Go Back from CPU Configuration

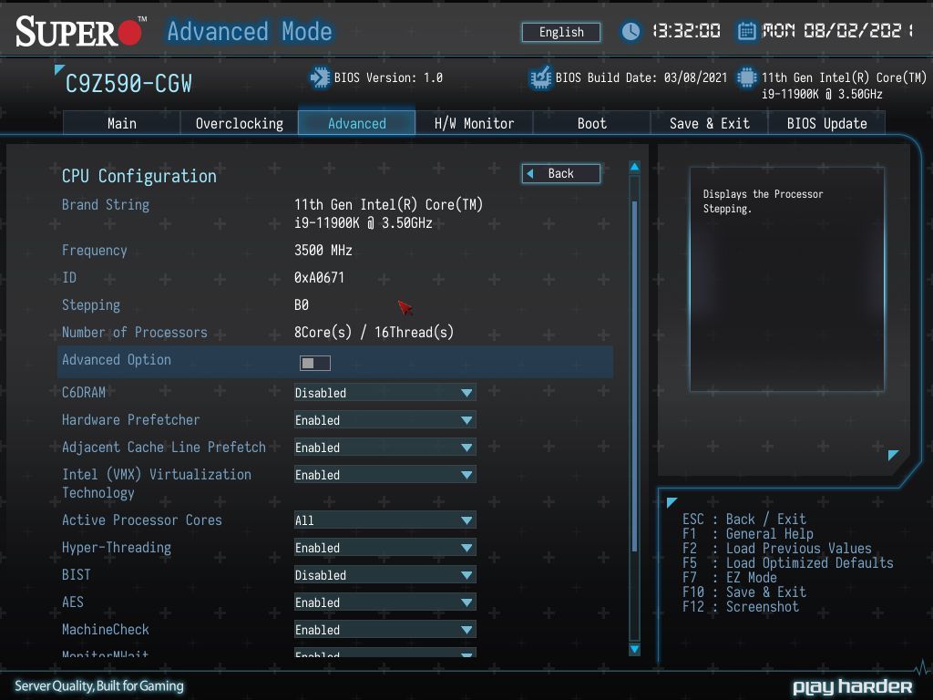[561, 174]
